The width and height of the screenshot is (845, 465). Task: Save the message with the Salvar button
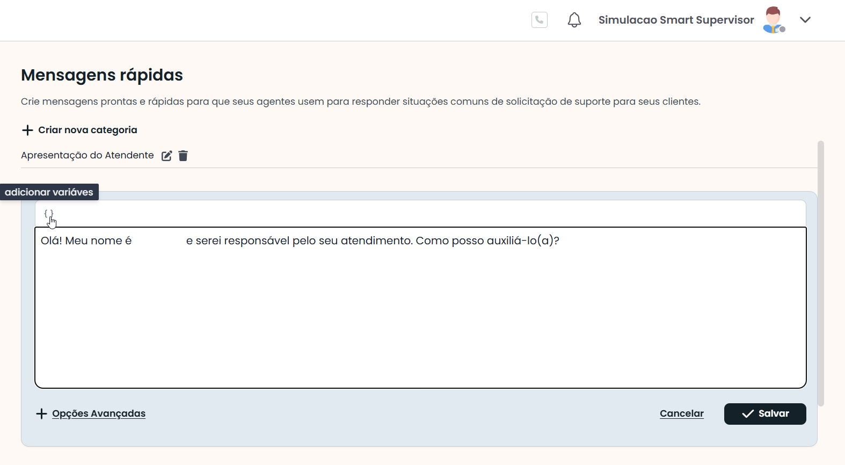[x=764, y=413]
